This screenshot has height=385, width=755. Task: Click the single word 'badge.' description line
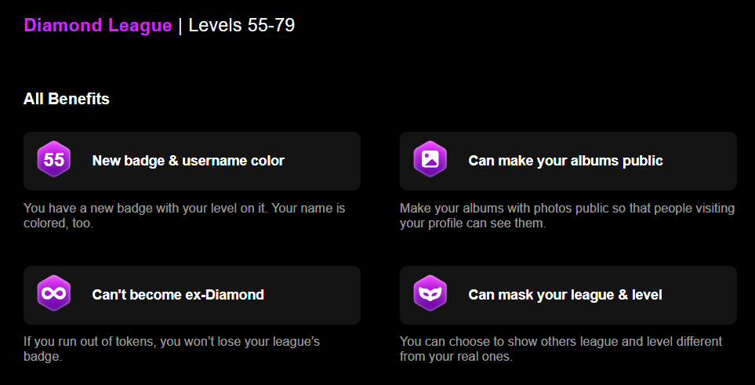(43, 357)
